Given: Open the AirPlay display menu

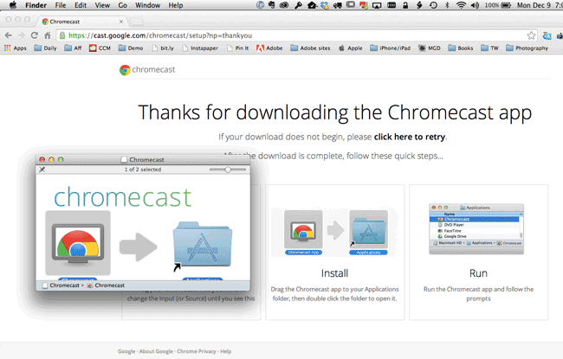Looking at the screenshot, I should (x=377, y=5).
